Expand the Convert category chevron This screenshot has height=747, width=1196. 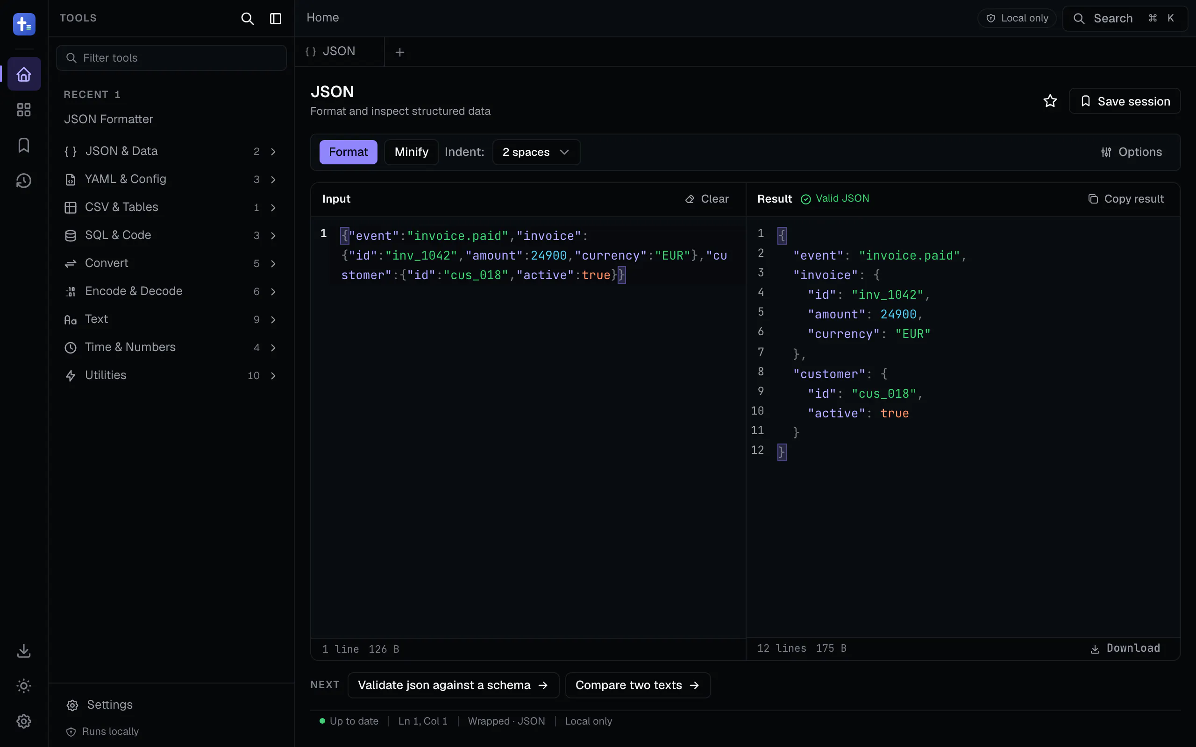(273, 264)
